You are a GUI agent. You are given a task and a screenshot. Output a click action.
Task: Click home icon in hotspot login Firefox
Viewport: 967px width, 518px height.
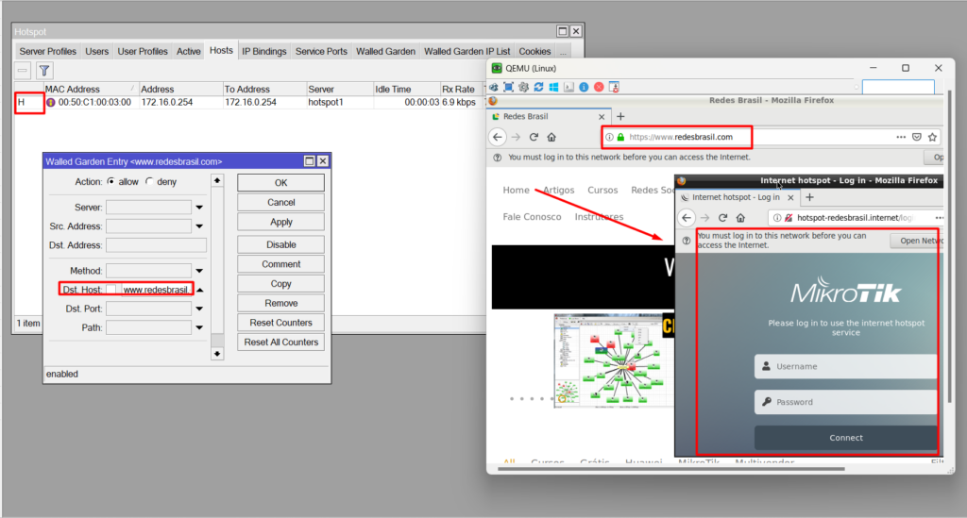pos(740,217)
